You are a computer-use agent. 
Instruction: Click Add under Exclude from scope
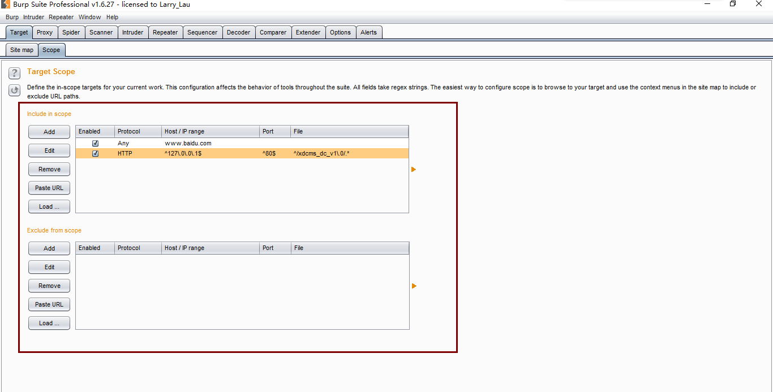pos(49,248)
